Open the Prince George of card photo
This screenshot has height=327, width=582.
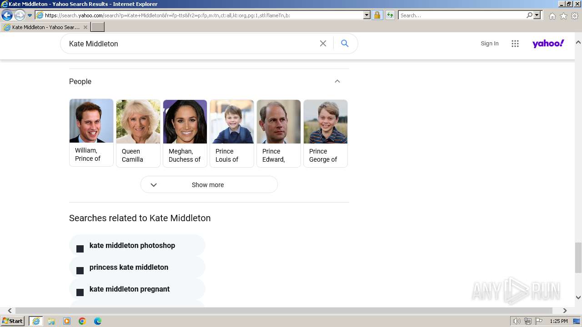(x=326, y=122)
